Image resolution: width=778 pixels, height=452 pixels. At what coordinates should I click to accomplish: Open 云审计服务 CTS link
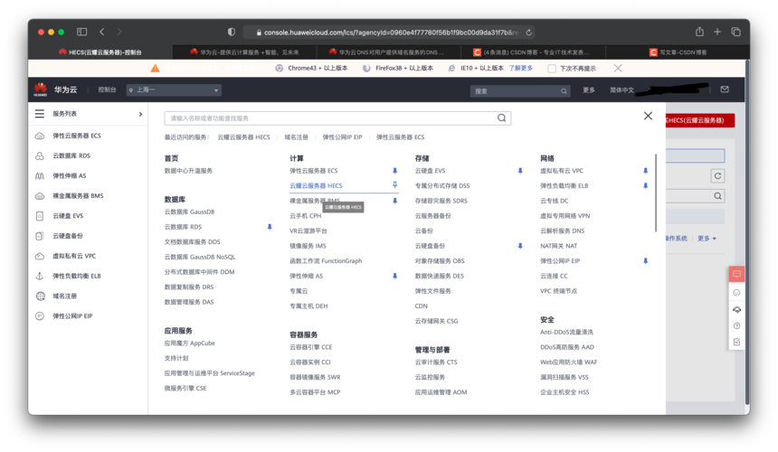[436, 363]
